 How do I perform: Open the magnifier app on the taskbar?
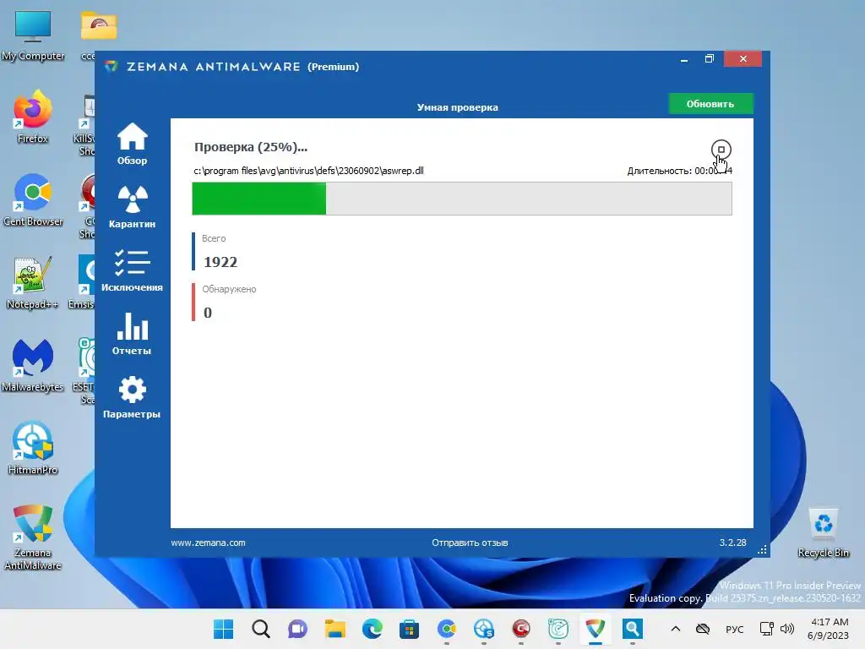632,629
